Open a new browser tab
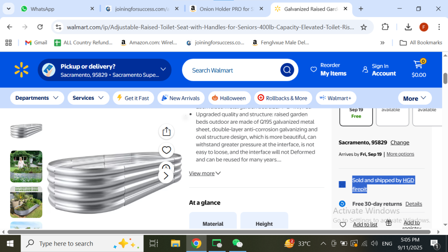The height and width of the screenshot is (252, 448). (361, 9)
